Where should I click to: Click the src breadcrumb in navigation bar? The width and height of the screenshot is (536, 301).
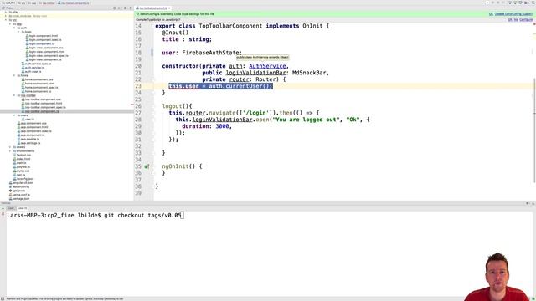point(21,3)
